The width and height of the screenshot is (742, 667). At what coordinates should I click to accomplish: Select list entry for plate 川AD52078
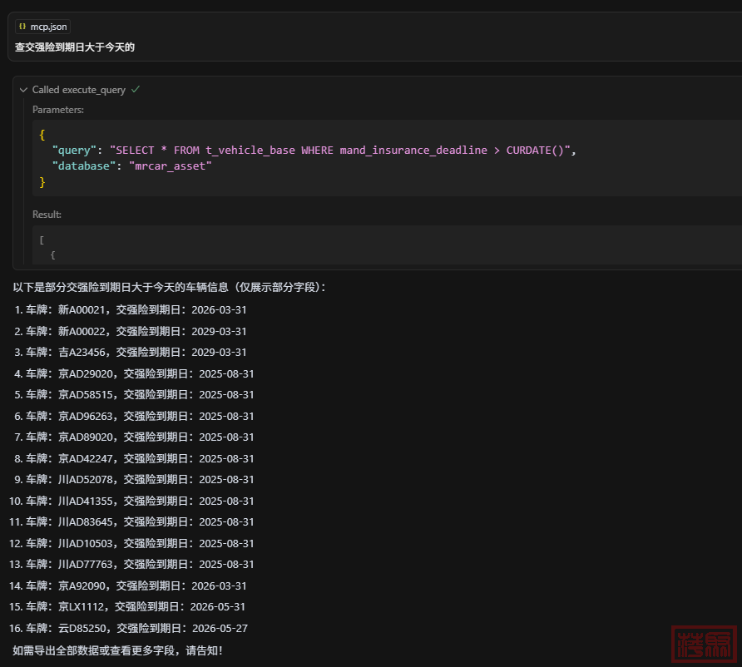(x=140, y=479)
